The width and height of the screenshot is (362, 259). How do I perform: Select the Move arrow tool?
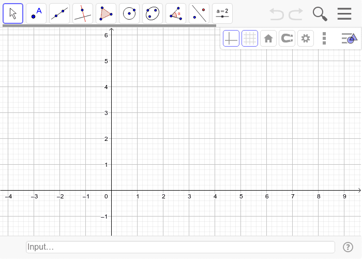pos(13,13)
